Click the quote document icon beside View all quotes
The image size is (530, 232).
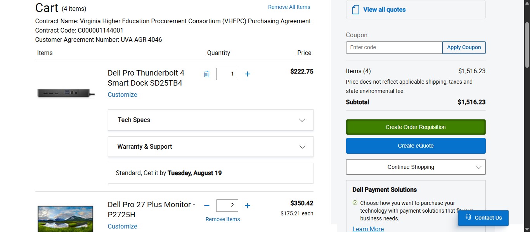[x=355, y=9]
